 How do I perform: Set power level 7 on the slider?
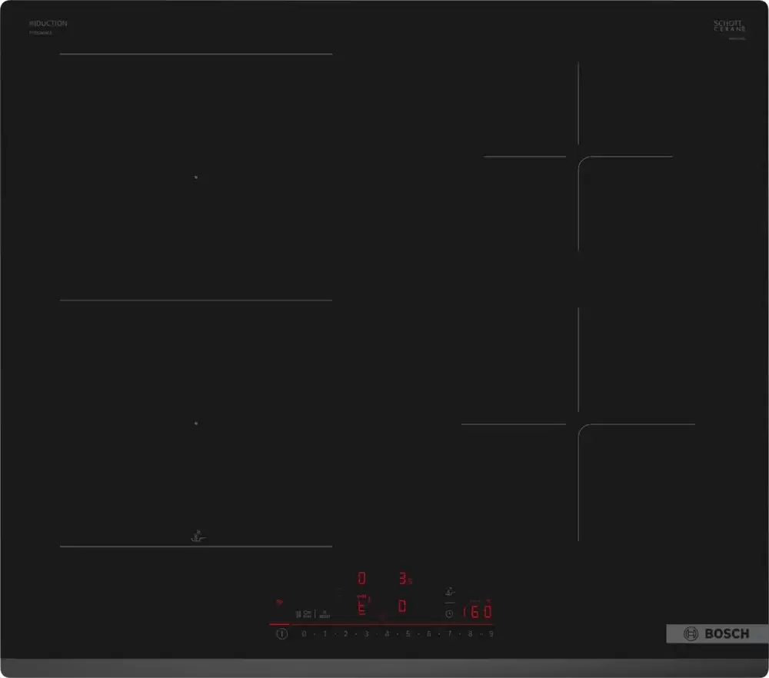pos(449,634)
